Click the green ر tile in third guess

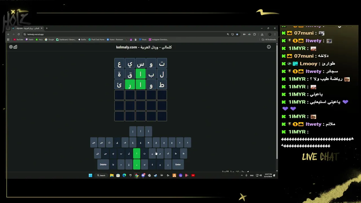130,85
